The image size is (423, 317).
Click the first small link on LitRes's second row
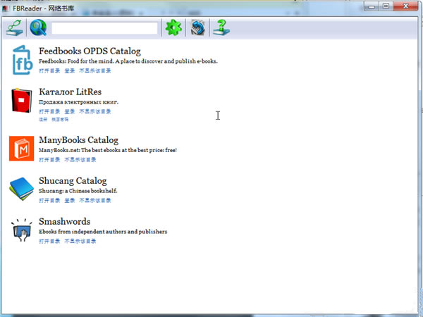click(43, 120)
